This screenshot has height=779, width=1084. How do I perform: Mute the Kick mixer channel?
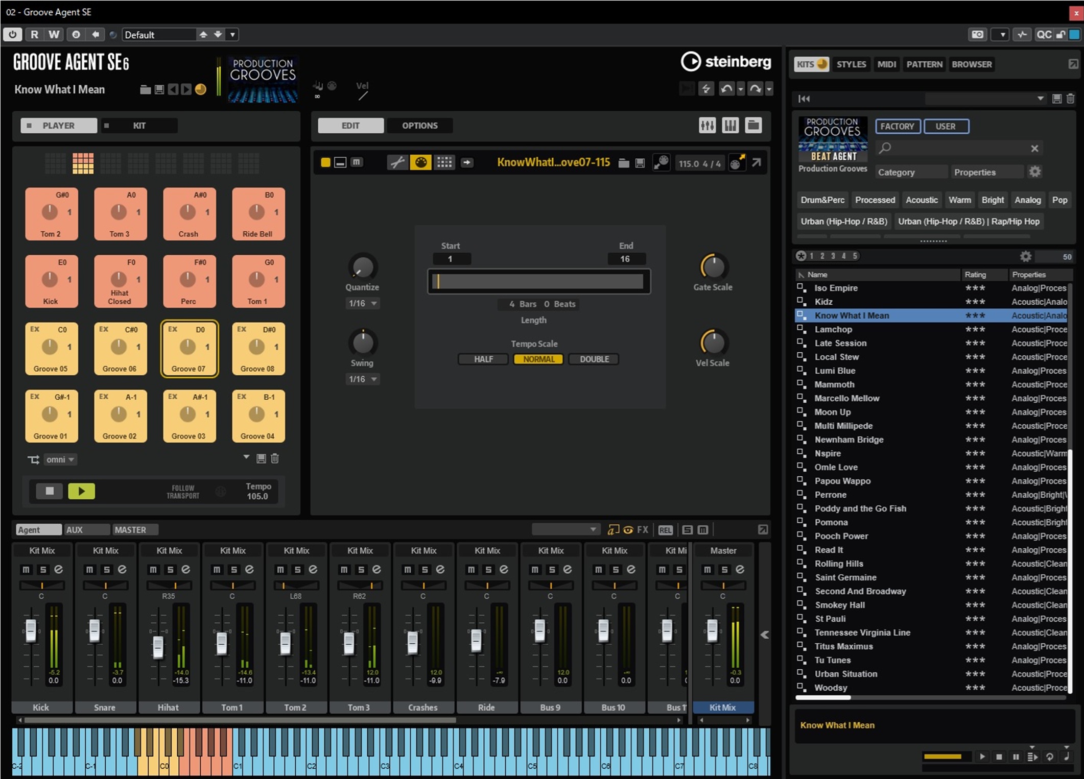click(x=26, y=569)
